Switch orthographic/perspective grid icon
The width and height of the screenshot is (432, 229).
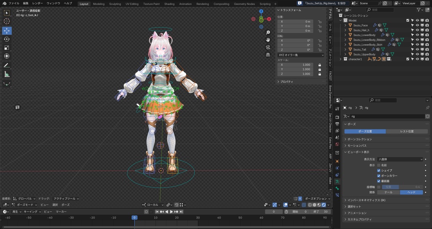pyautogui.click(x=268, y=55)
